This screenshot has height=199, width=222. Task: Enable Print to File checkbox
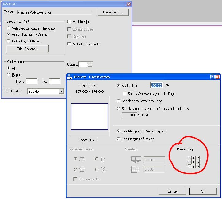tap(69, 22)
